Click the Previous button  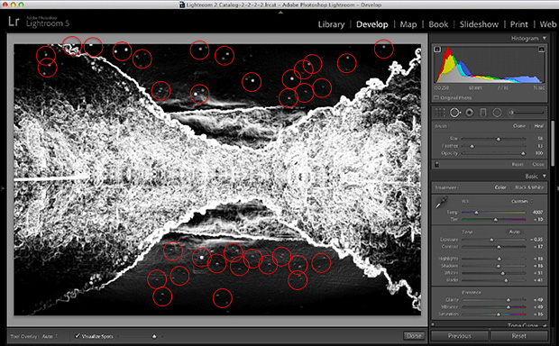coord(459,336)
